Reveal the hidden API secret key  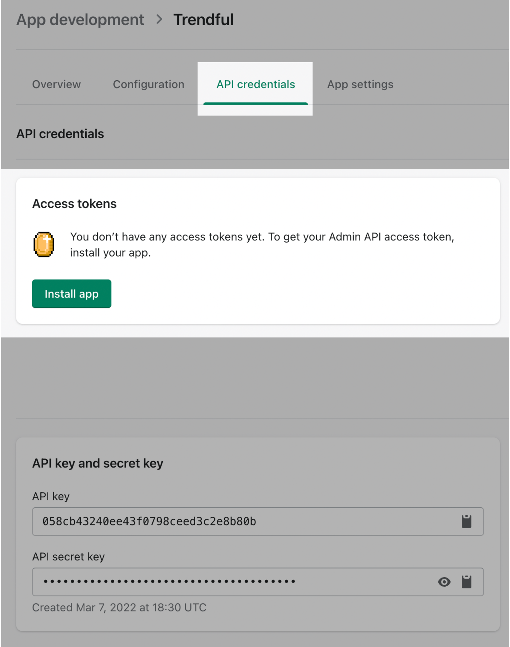[x=444, y=582]
